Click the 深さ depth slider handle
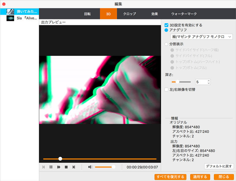The height and width of the screenshot is (181, 236). (178, 82)
